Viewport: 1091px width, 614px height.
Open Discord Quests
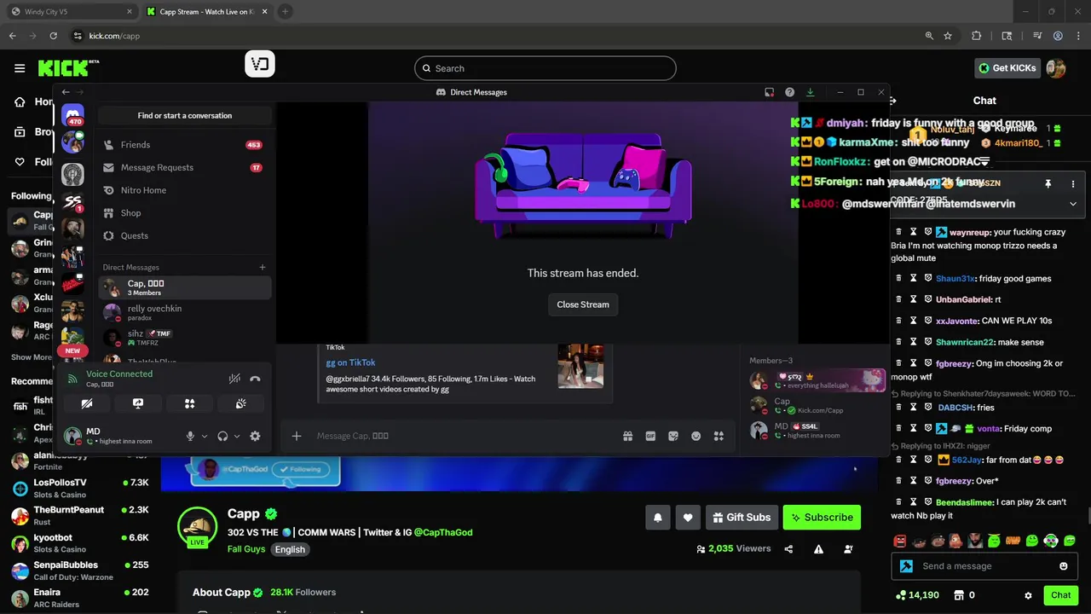pyautogui.click(x=185, y=235)
